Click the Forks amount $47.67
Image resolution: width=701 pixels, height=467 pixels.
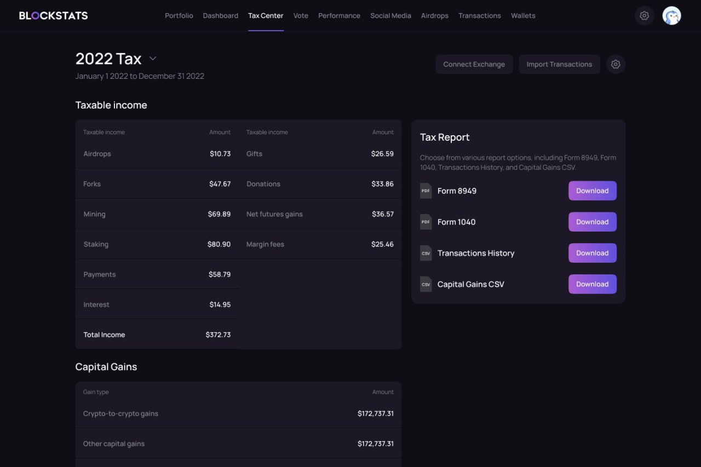(x=220, y=184)
